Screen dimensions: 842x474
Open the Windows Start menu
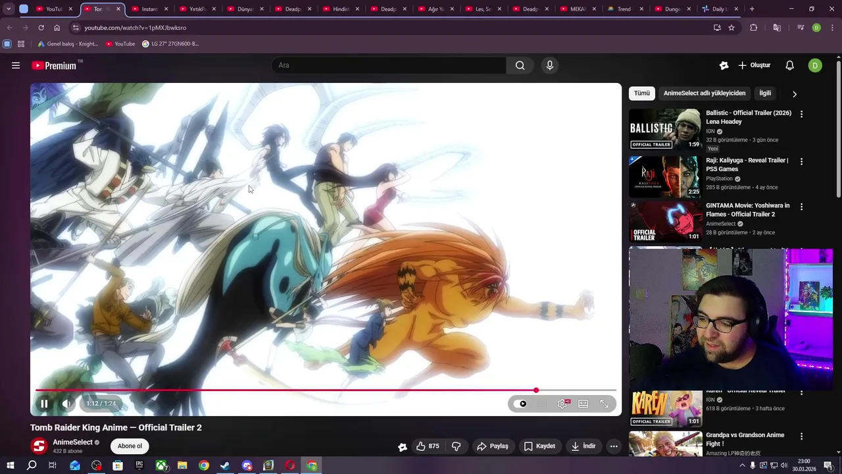[x=10, y=465]
